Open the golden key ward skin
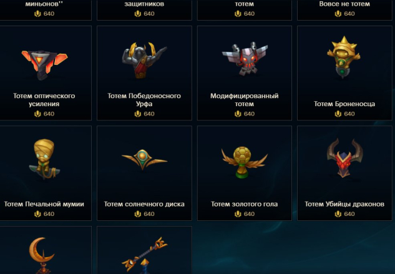This screenshot has width=395, height=274. 144,255
